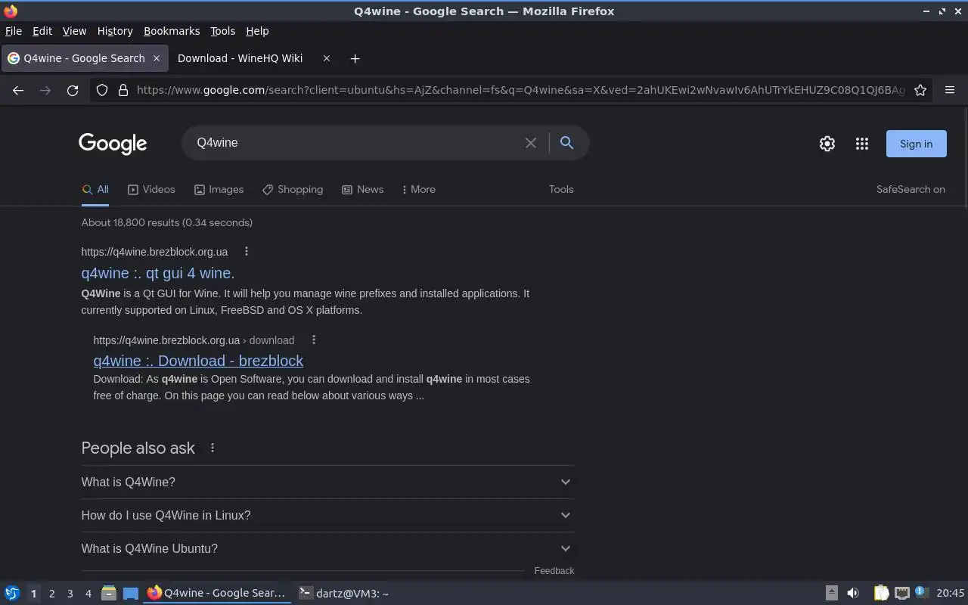
Task: Open the dartz@VM3 terminal taskbar item
Action: 344,594
